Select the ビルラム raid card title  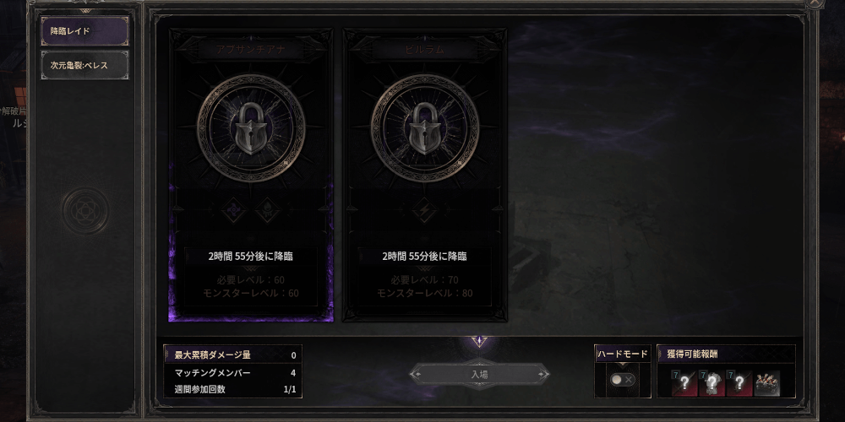425,49
